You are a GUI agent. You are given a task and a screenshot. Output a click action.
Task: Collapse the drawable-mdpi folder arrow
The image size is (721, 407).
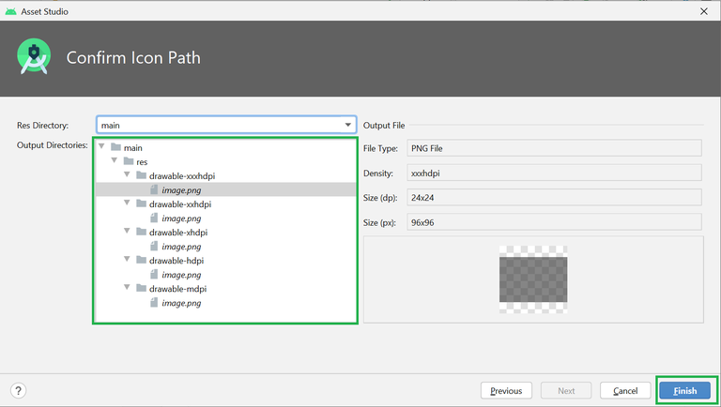point(127,288)
